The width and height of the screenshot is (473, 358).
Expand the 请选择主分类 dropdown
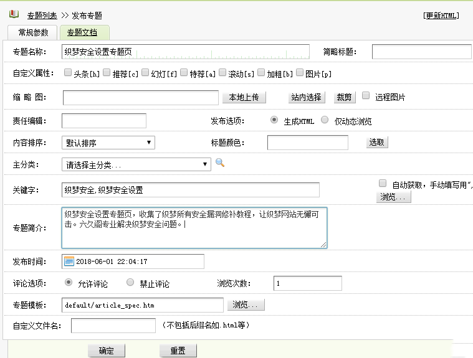[x=136, y=164]
